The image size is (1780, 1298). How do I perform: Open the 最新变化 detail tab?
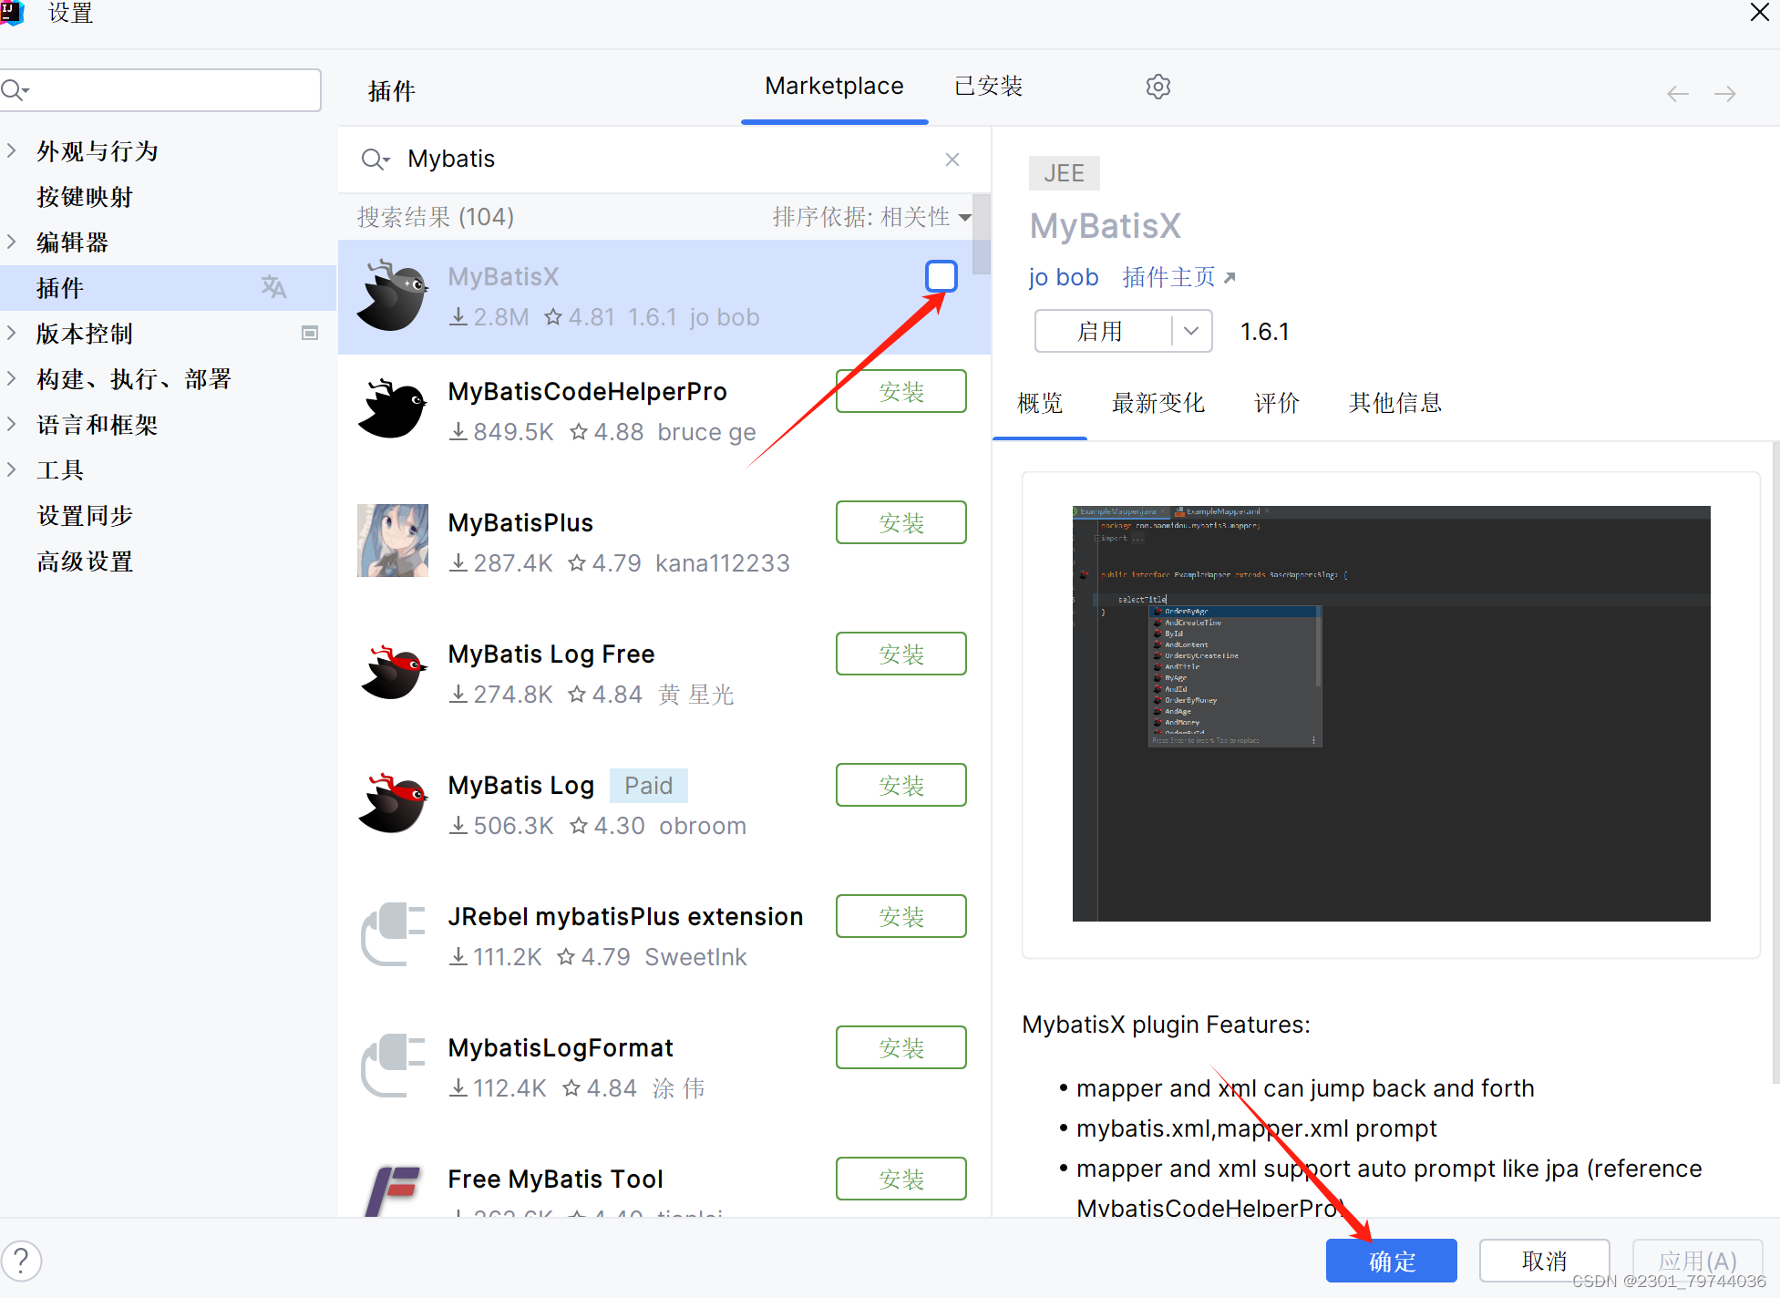(x=1158, y=403)
